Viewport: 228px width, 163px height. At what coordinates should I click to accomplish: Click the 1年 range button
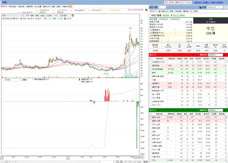135,162
